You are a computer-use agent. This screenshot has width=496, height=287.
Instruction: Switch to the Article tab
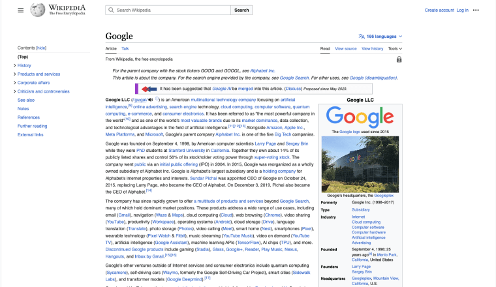pyautogui.click(x=111, y=49)
